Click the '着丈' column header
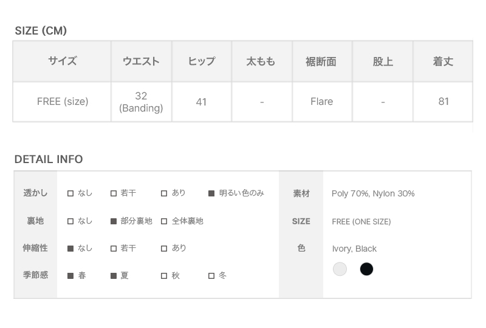486x328 pixels. tap(443, 61)
